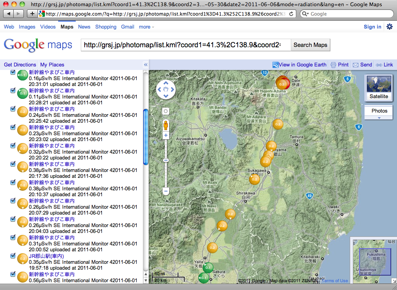Uncheck the JR郡山駅(車内) list entry

pyautogui.click(x=13, y=256)
